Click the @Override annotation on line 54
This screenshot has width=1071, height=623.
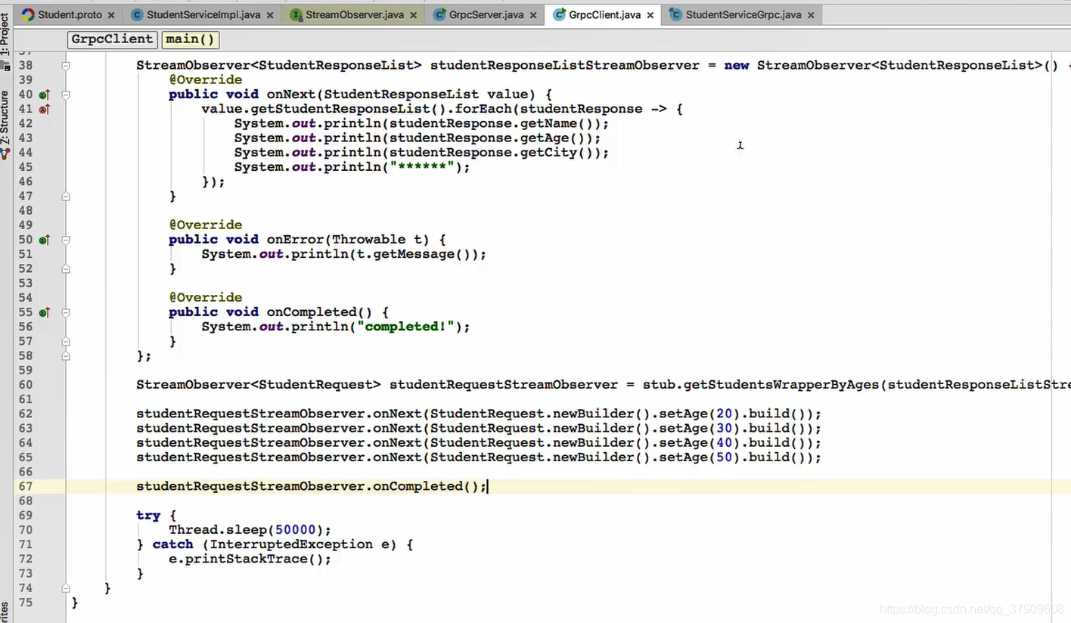(206, 298)
